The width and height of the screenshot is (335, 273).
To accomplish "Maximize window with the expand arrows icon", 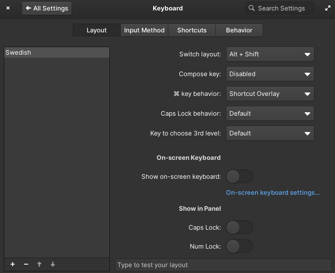I will point(328,8).
